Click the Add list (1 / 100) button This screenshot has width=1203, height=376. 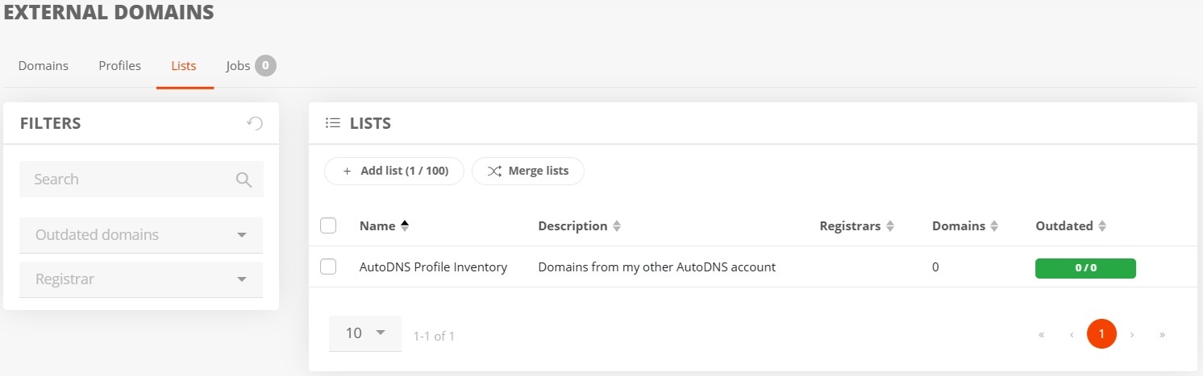pos(394,171)
